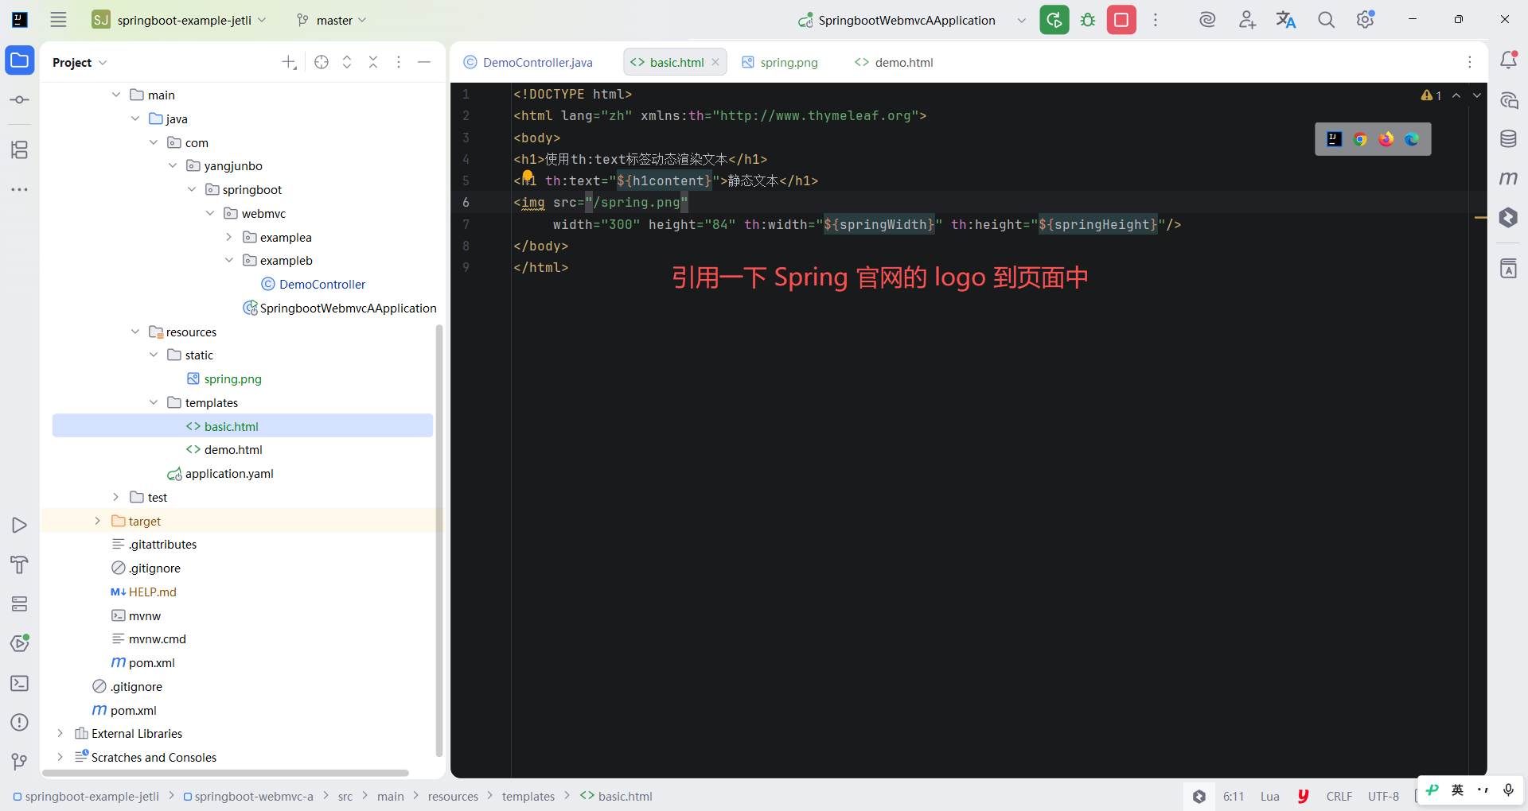Collapse all nodes in Project tree
Viewport: 1528px width, 811px height.
373,62
